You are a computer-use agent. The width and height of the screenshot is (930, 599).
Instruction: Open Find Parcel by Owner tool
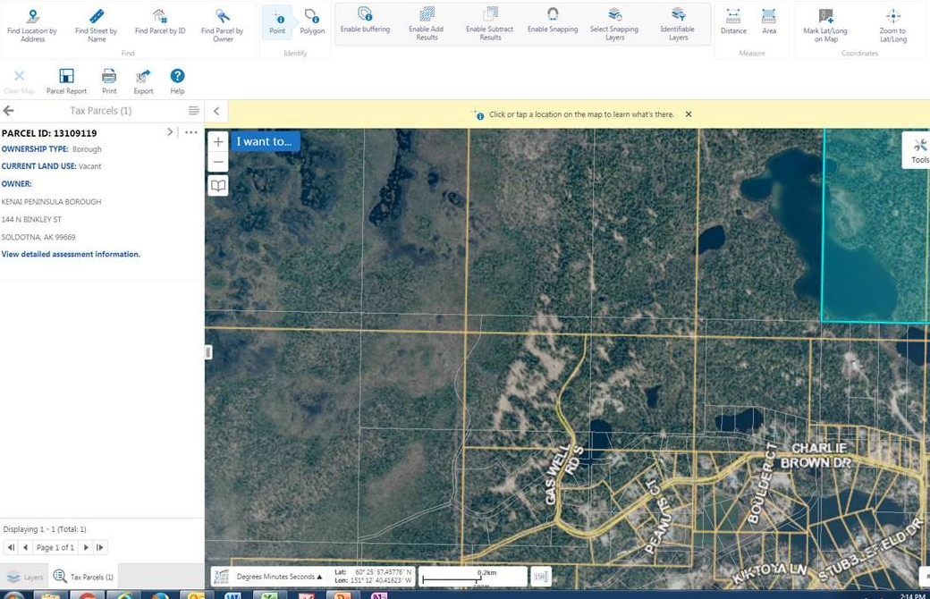pos(223,26)
